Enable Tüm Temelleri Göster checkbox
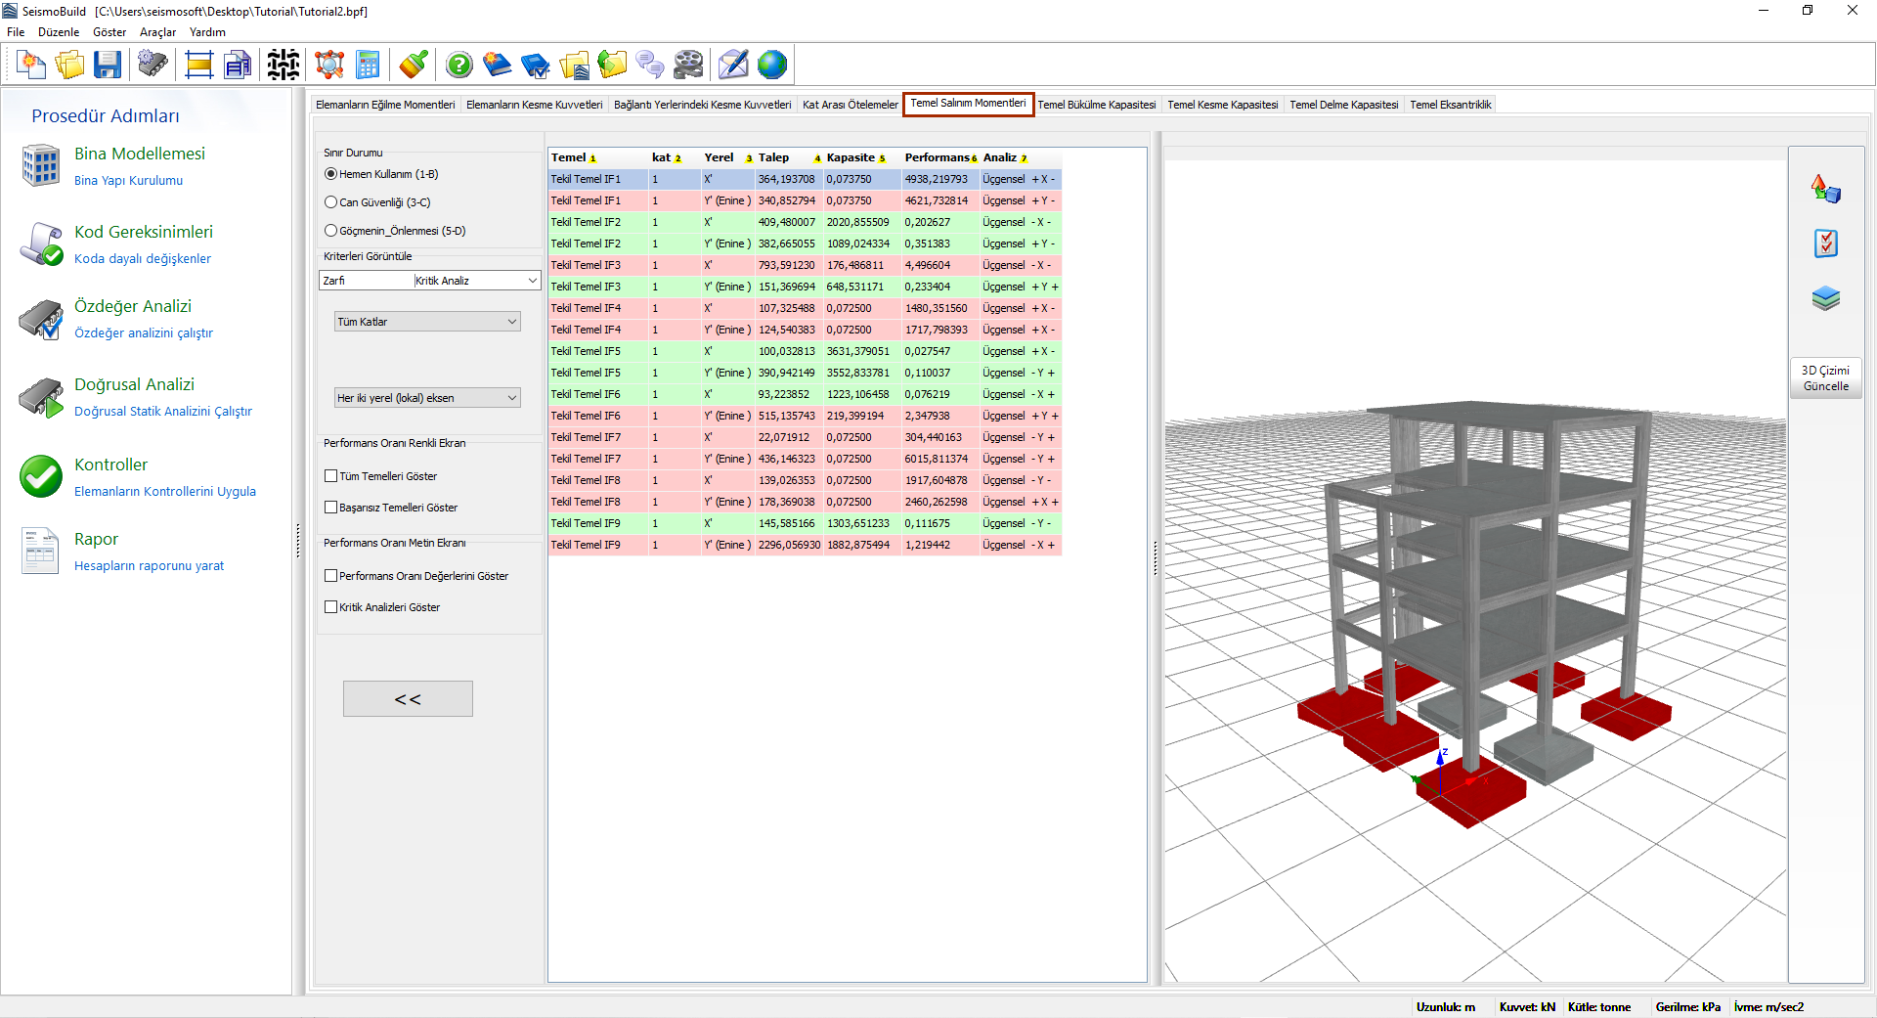Screen dimensions: 1877x1018 tap(331, 476)
